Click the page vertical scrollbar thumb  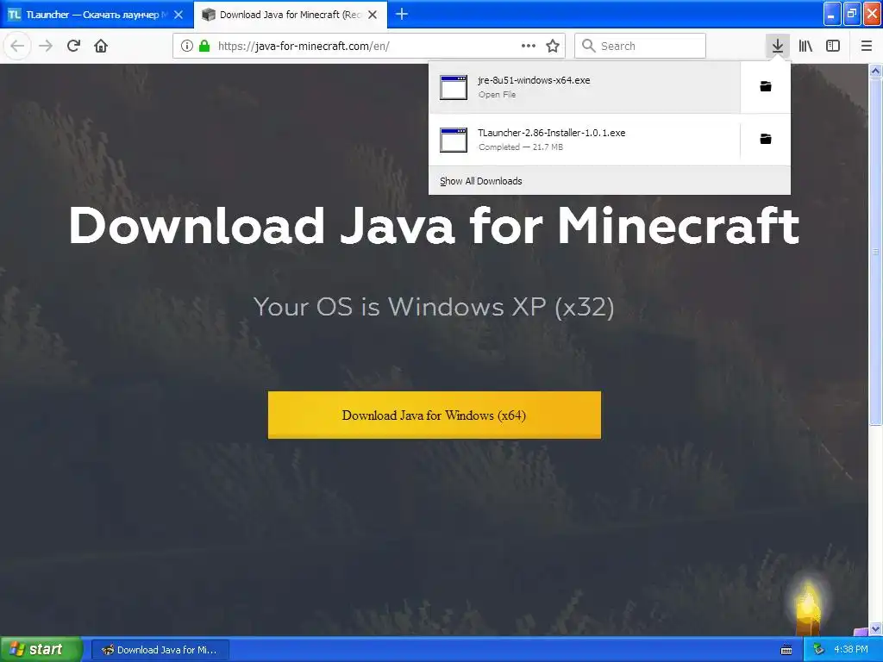pos(875,252)
